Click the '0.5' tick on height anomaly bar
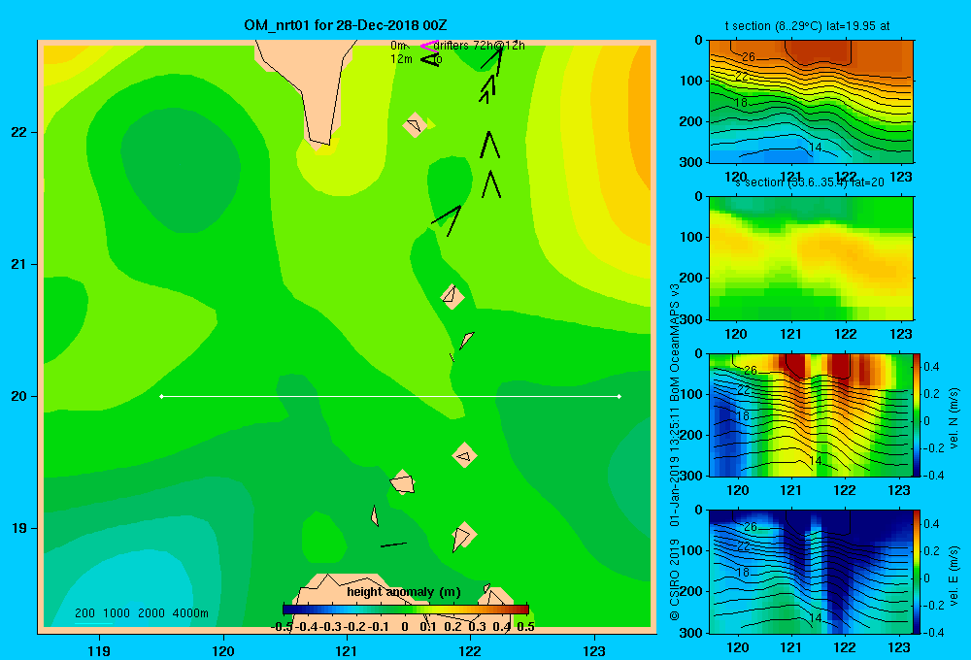The image size is (971, 660). click(525, 627)
